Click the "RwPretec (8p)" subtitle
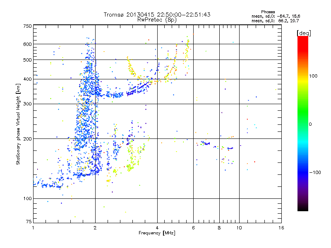Viewport: 331px width, 248px height. [x=157, y=20]
